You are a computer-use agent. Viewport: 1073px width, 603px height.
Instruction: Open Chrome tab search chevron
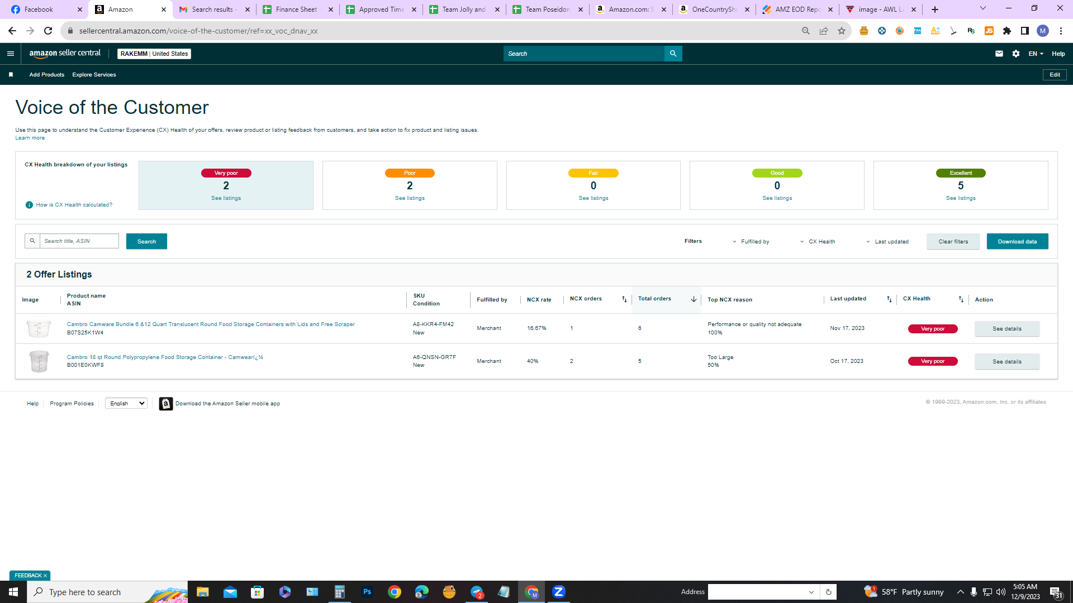point(982,8)
